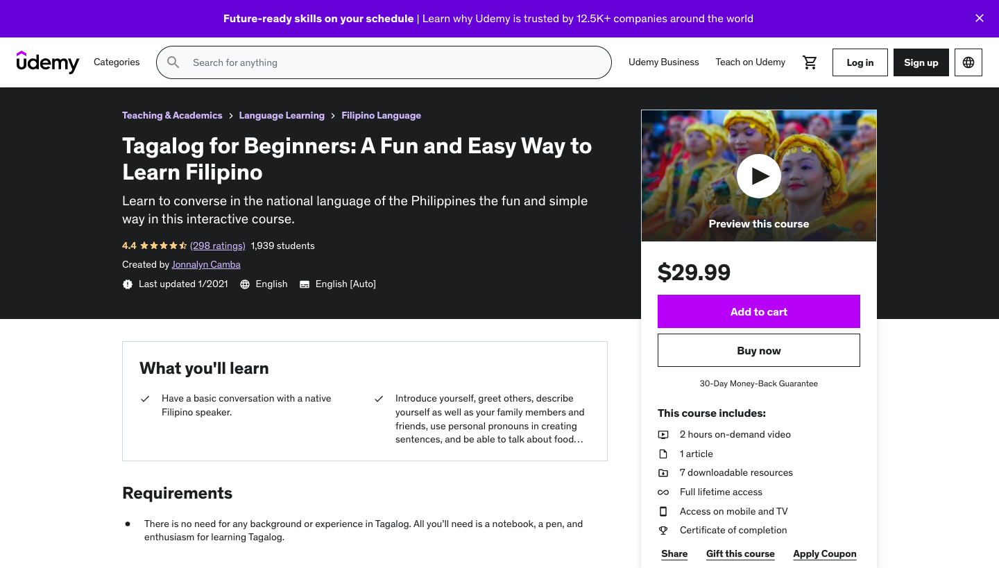The width and height of the screenshot is (999, 568).
Task: Click the Udemy logo
Action: pos(48,62)
